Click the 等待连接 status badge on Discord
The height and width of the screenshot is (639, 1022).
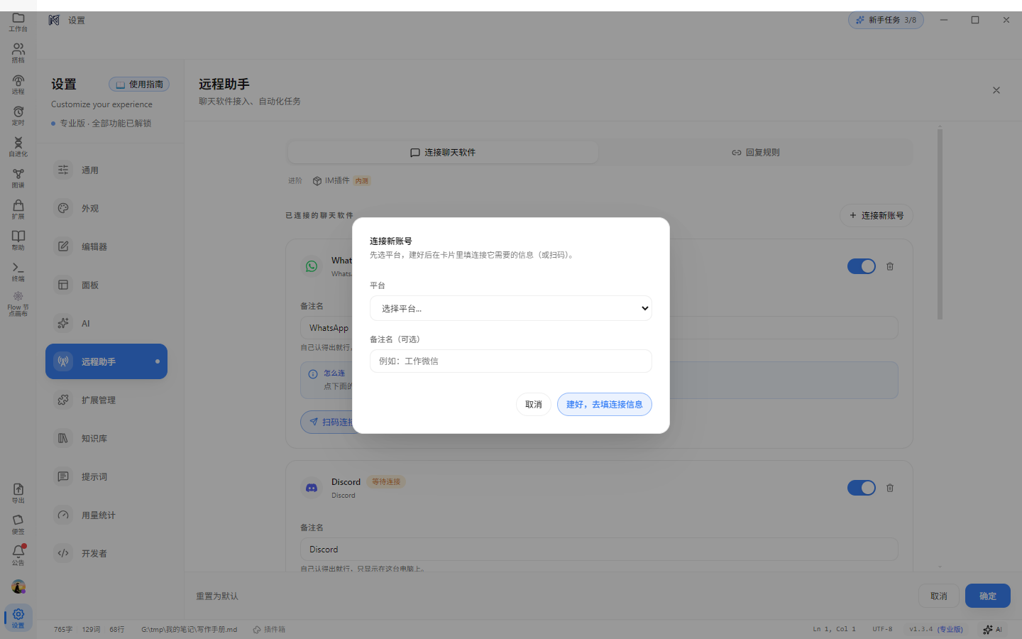(386, 482)
